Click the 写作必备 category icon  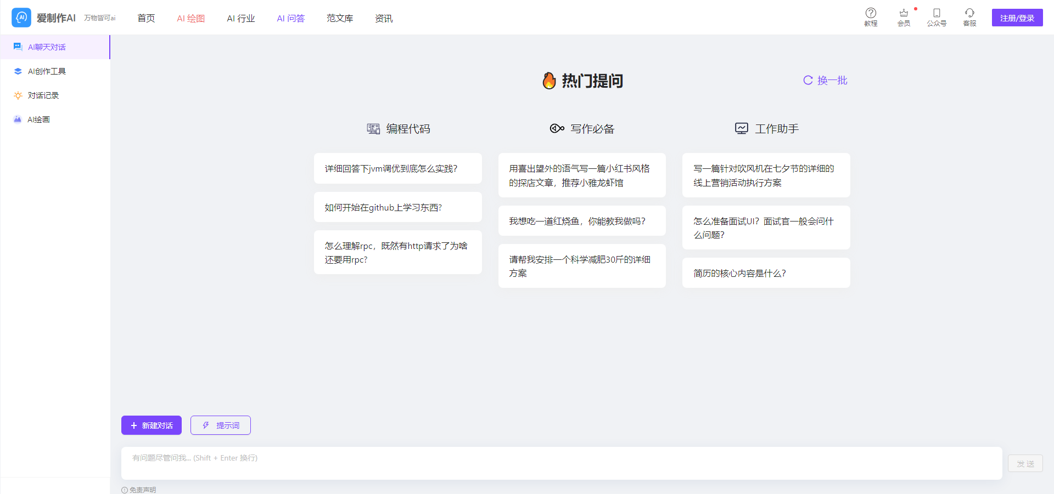tap(557, 128)
